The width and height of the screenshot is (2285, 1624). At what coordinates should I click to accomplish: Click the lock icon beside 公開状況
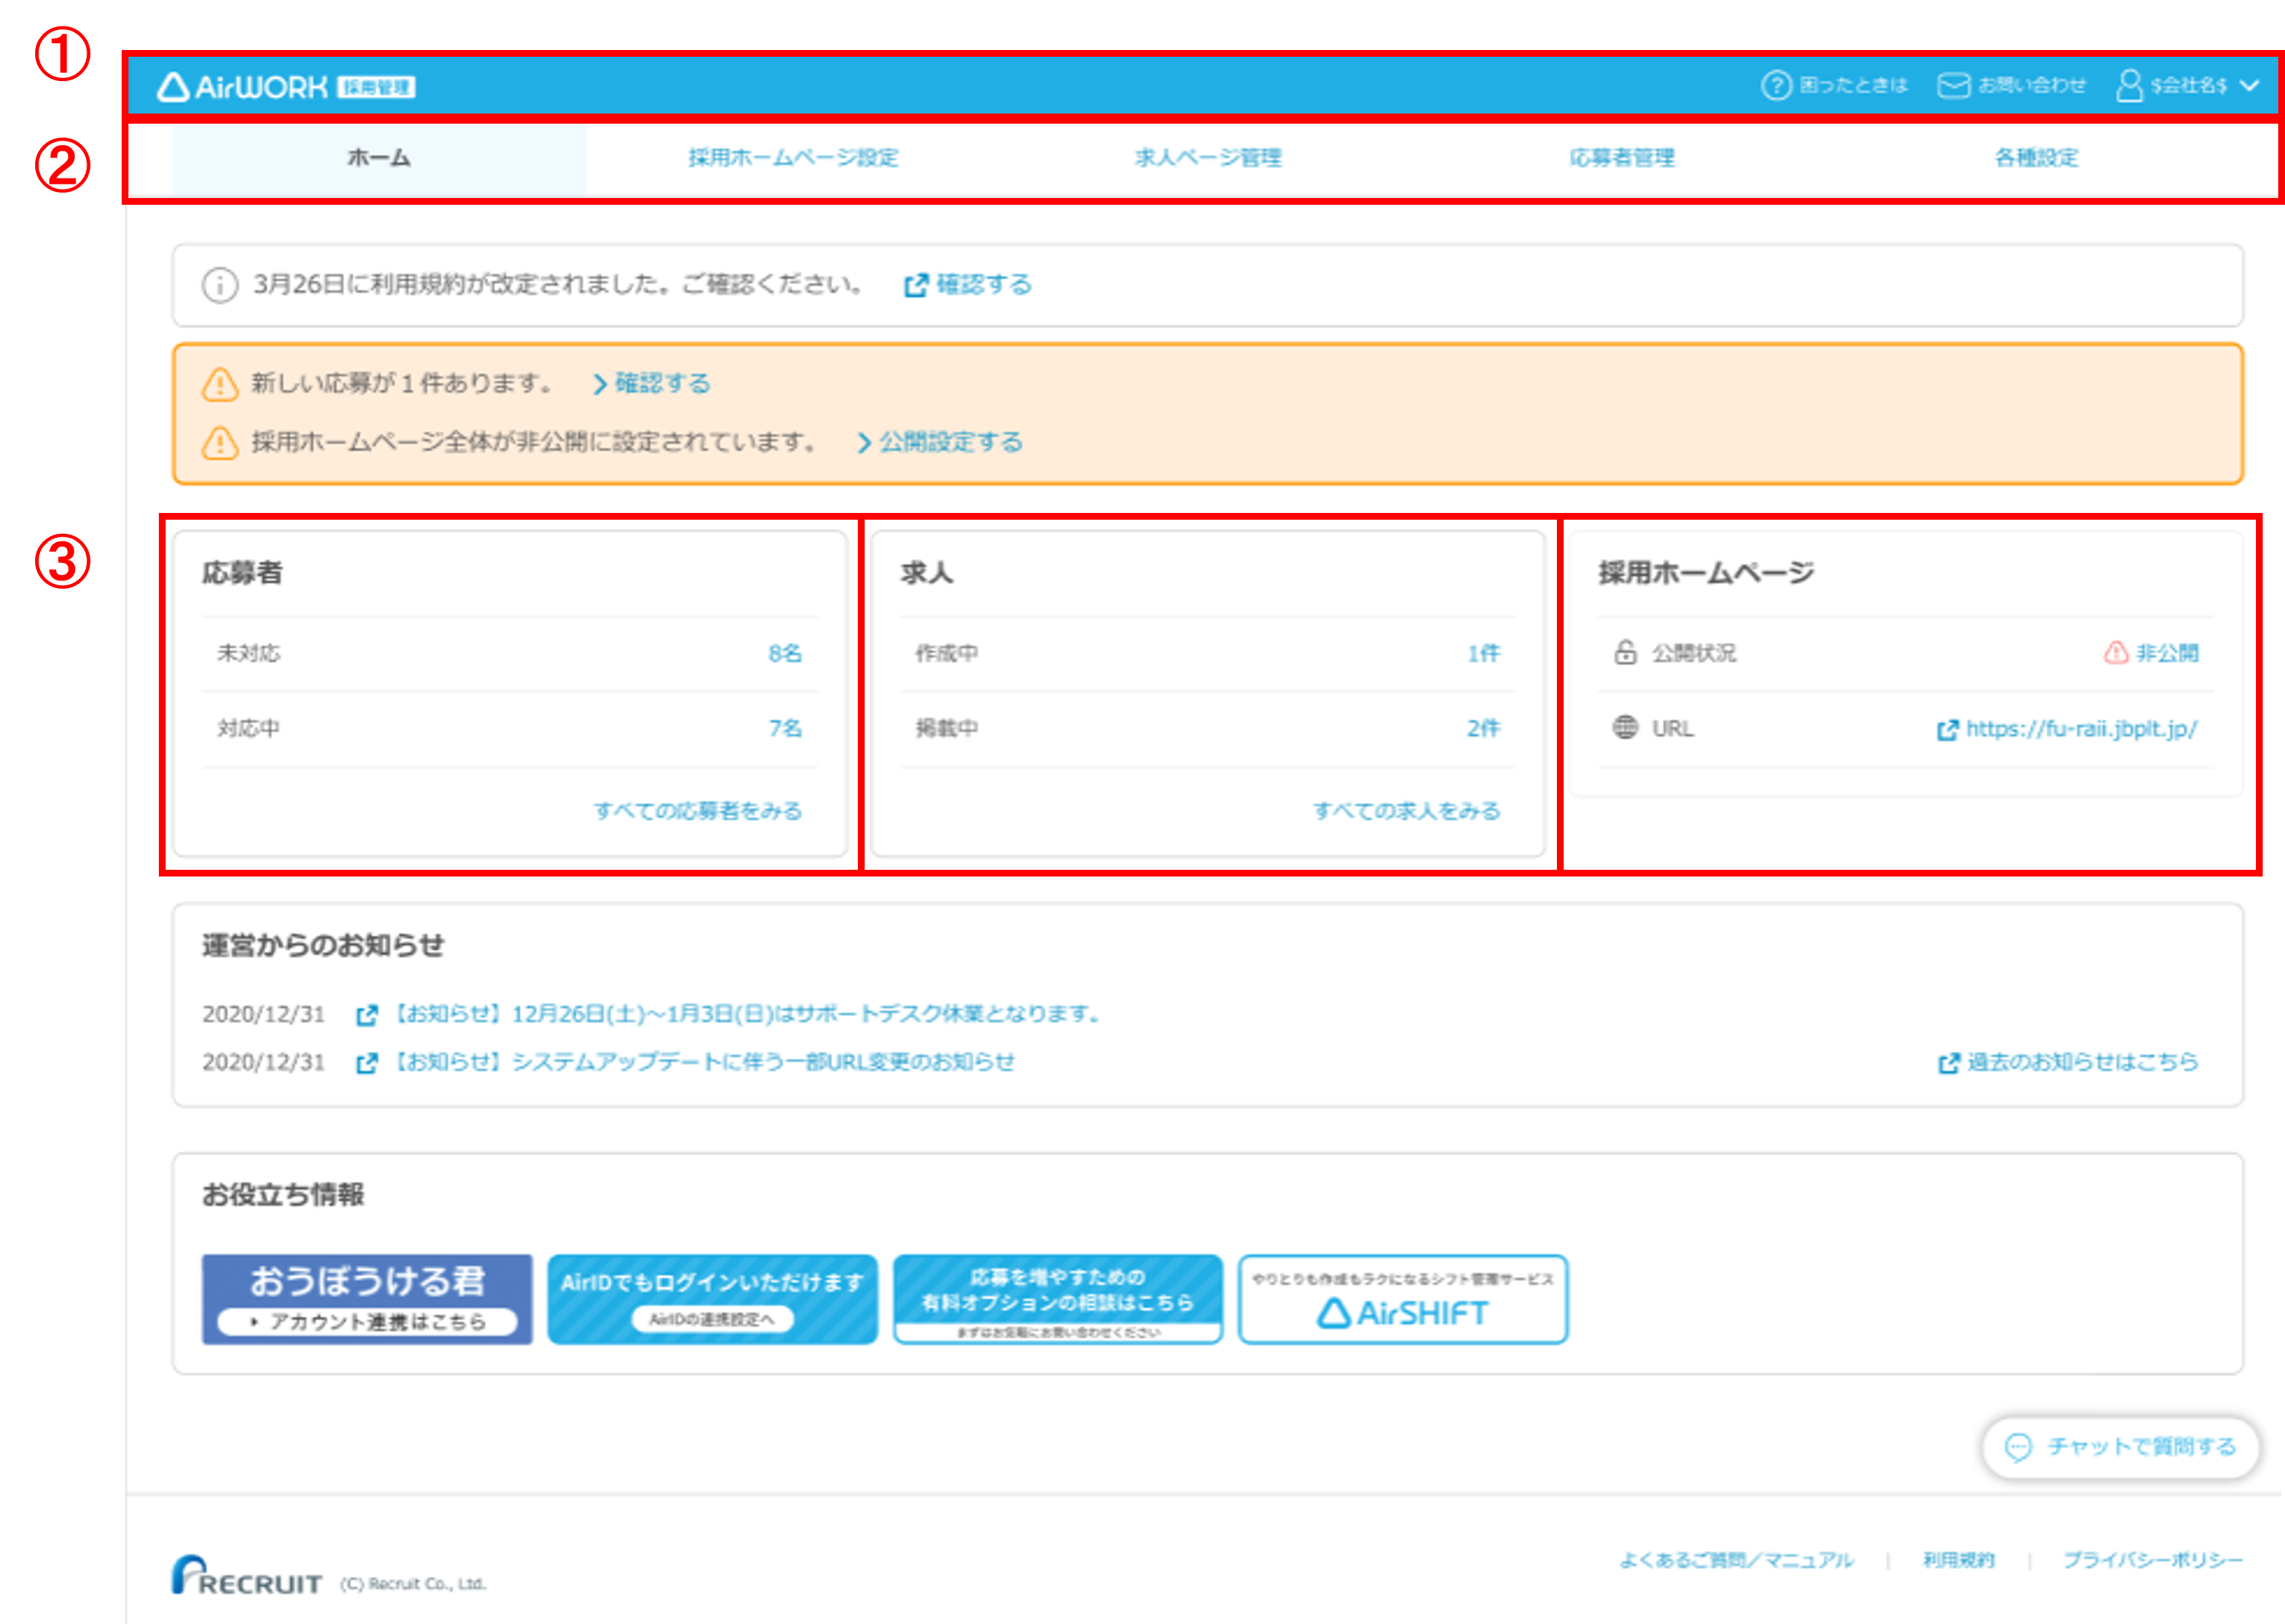1626,652
